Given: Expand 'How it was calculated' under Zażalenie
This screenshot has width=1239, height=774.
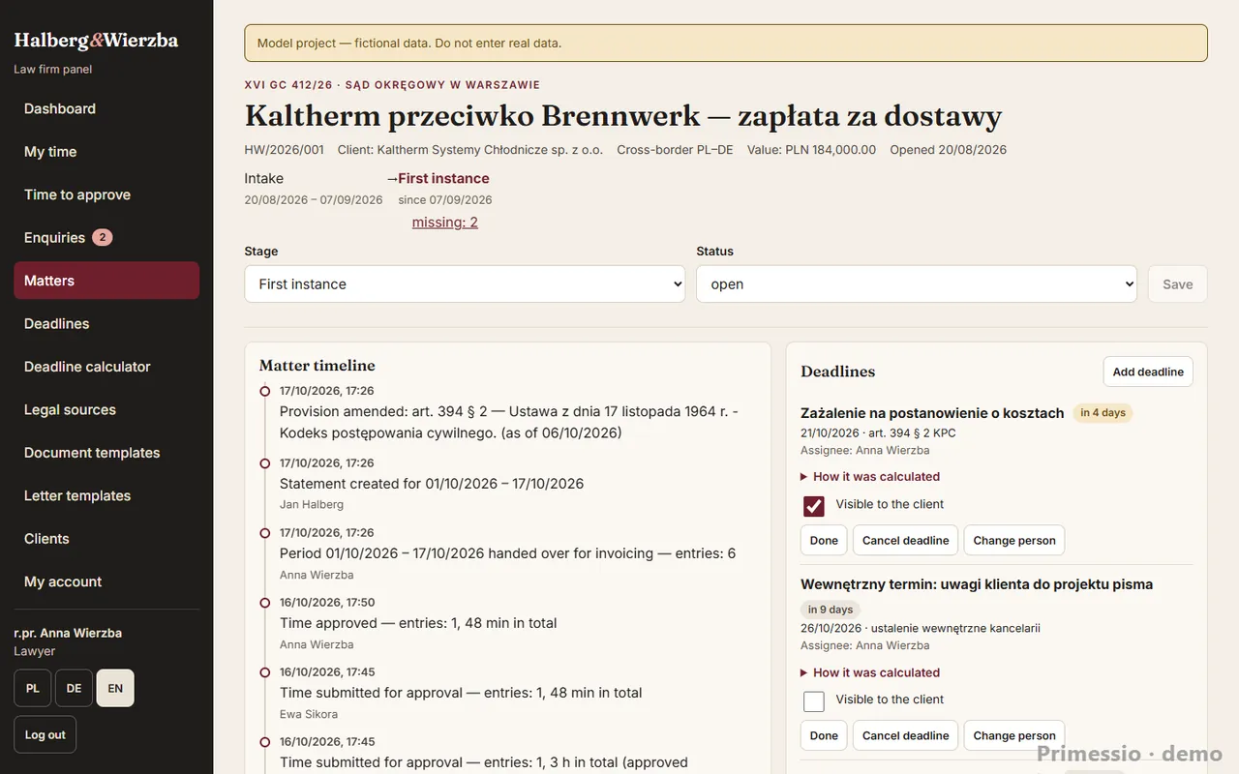Looking at the screenshot, I should 870,476.
